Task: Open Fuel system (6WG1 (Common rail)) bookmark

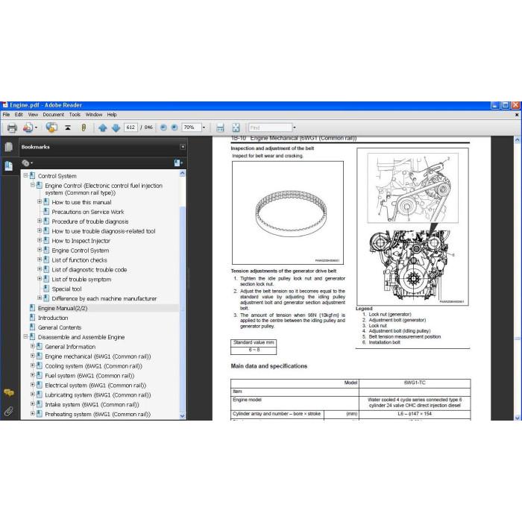Action: (89, 376)
